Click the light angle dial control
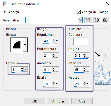This screenshot has height=106, width=111. point(99,55)
